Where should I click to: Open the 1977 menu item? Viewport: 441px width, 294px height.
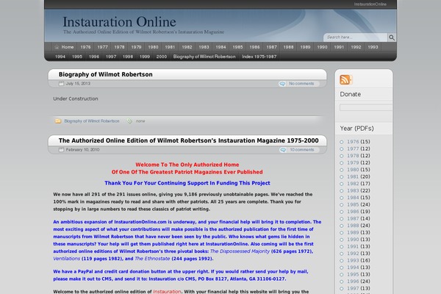102,47
